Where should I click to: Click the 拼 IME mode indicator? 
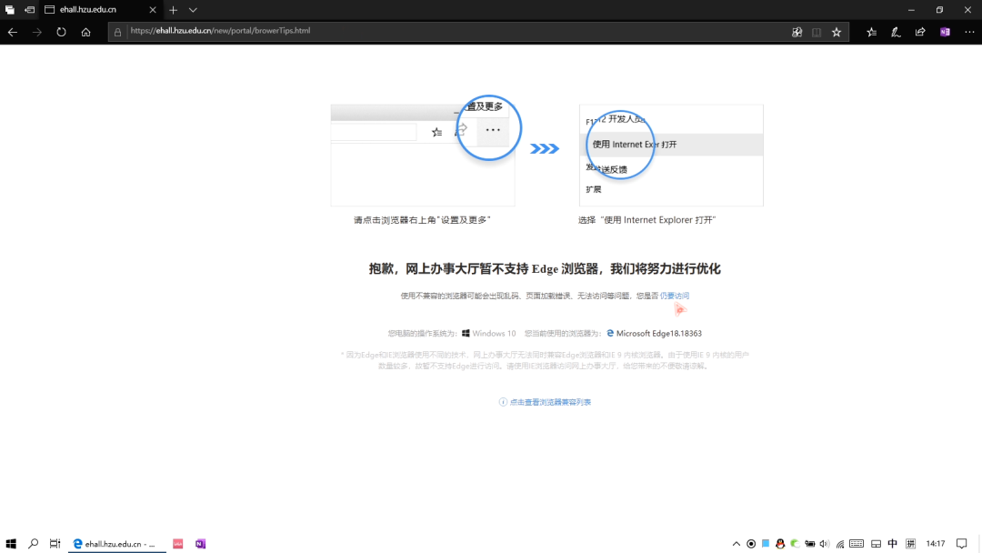point(910,544)
